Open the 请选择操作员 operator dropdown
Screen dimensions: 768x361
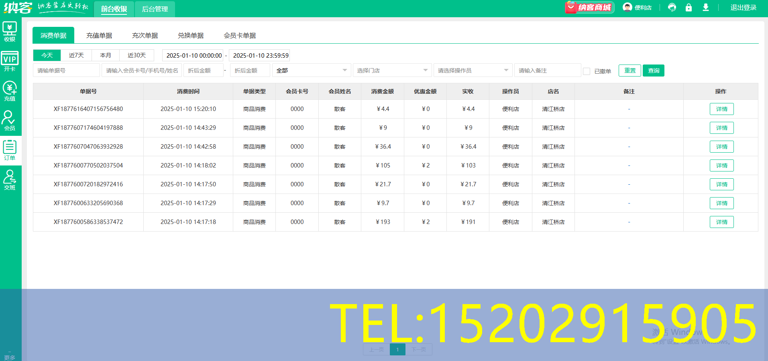pyautogui.click(x=473, y=70)
